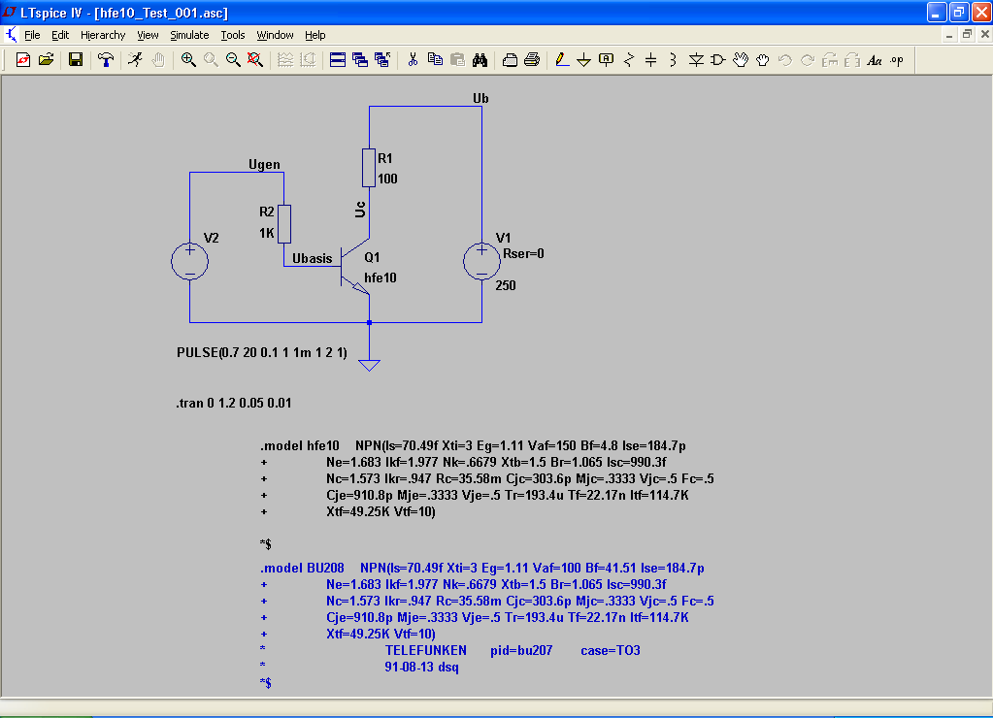993x718 pixels.
Task: Click the V1 voltage source symbol
Action: pos(481,261)
